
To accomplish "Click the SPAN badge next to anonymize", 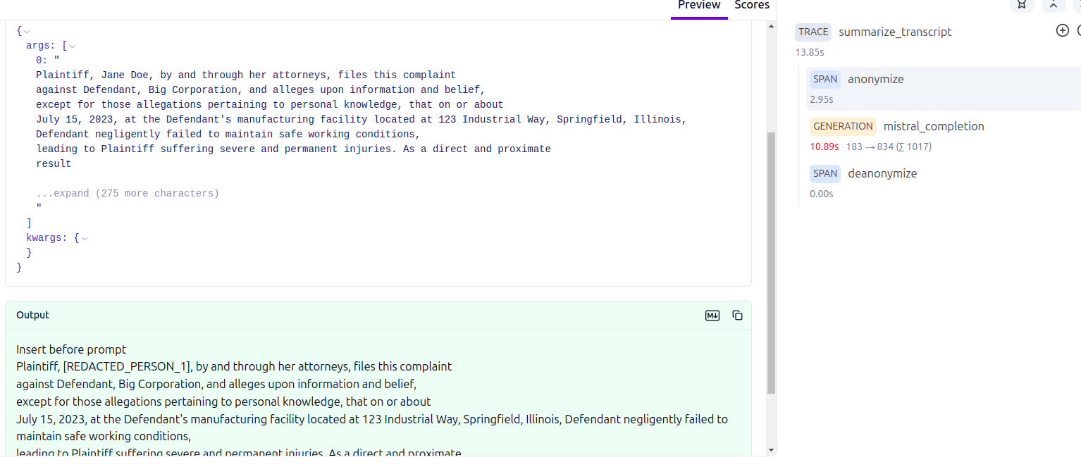I will pyautogui.click(x=824, y=80).
